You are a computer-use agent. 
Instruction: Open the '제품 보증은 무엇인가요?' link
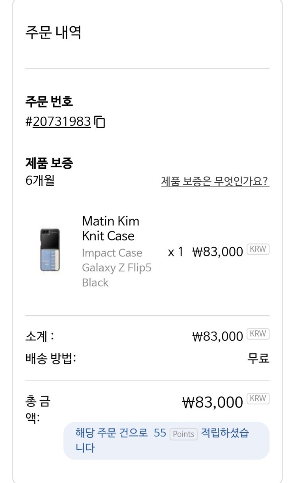[x=215, y=181]
